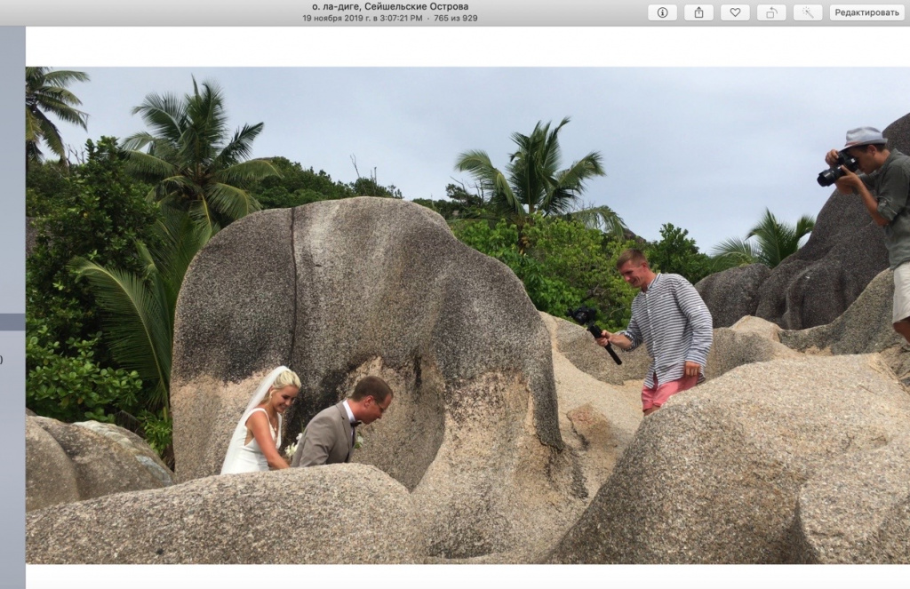Select the wedding photo on the rocks
This screenshot has height=589, width=910.
tap(467, 315)
